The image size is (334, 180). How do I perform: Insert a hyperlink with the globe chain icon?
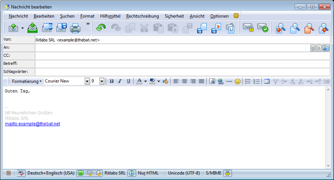[221, 81]
